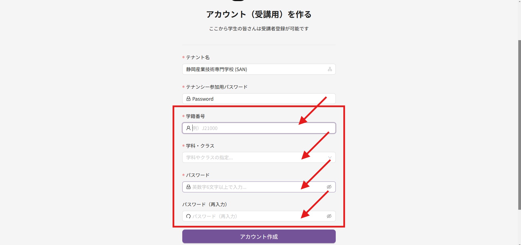This screenshot has width=521, height=245.
Task: Expand the 学科・クラス dropdown arrow
Action: point(329,158)
